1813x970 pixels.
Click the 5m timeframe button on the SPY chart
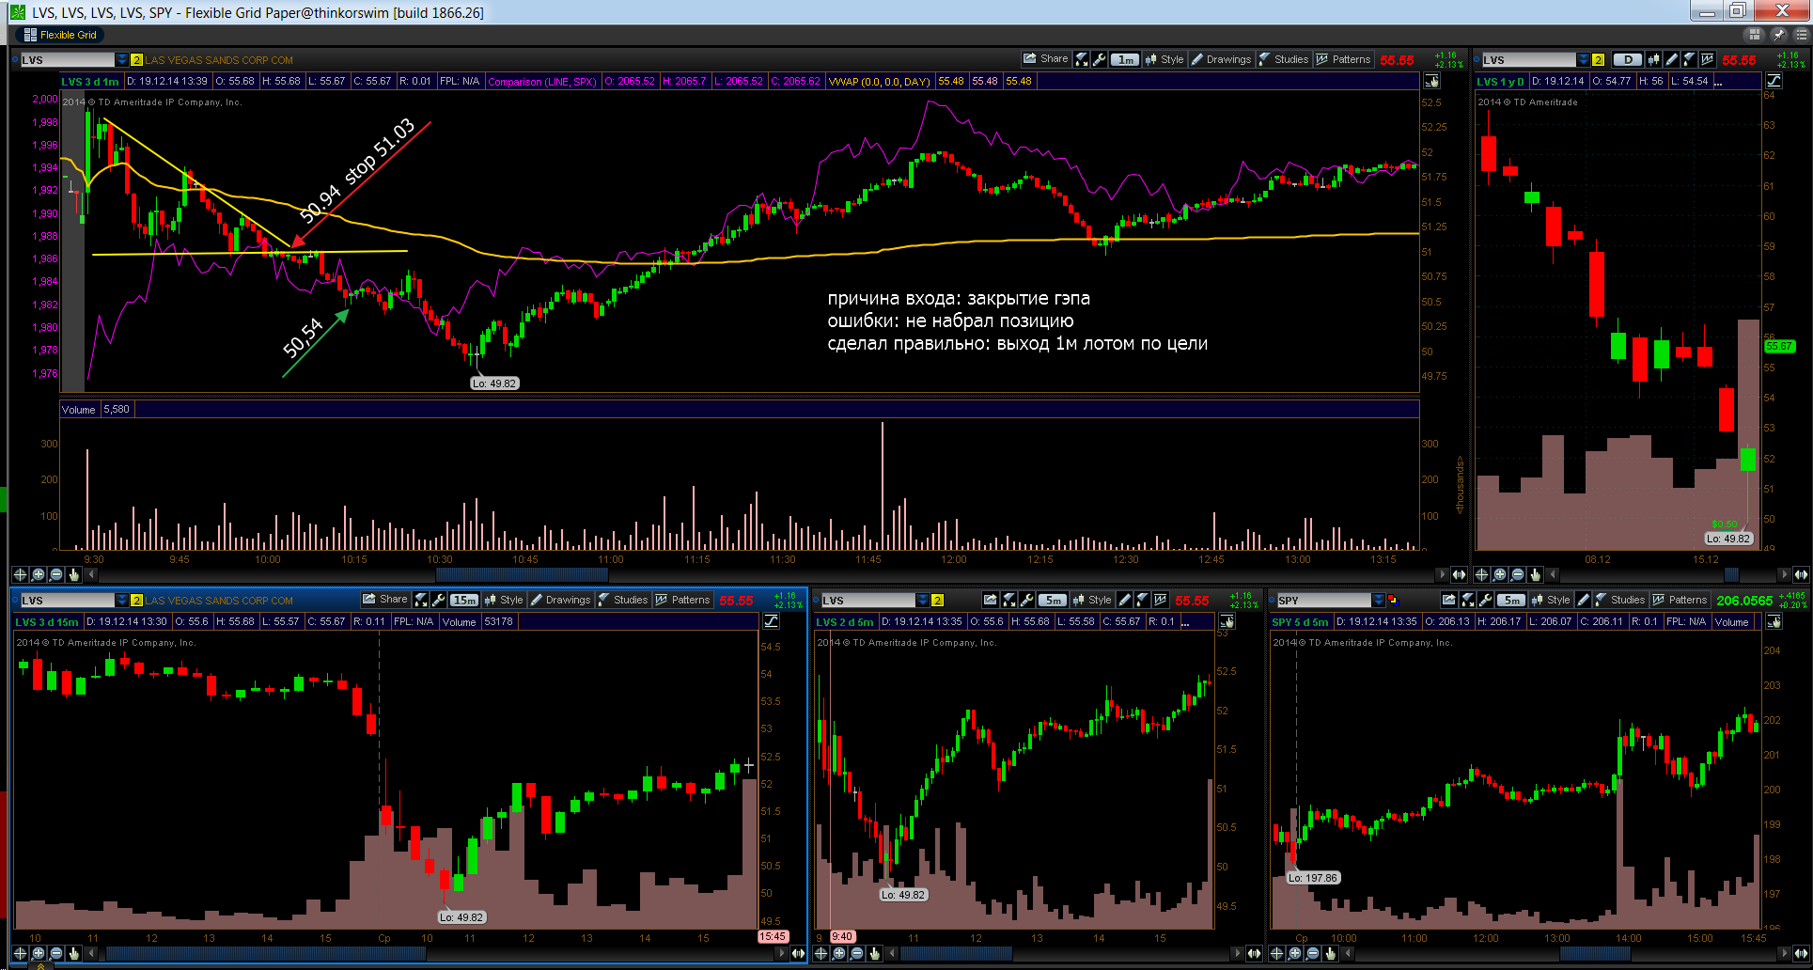point(1511,600)
